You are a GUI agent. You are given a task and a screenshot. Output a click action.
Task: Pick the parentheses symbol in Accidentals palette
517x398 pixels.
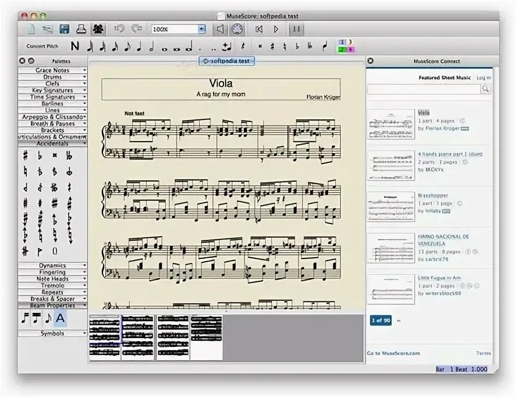pos(55,251)
